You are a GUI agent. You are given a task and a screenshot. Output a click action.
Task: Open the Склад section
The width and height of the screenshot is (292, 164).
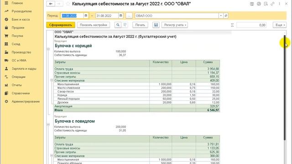(x=16, y=44)
